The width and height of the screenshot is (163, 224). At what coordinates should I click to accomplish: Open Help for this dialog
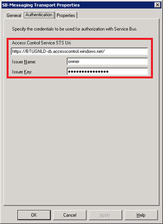141,215
